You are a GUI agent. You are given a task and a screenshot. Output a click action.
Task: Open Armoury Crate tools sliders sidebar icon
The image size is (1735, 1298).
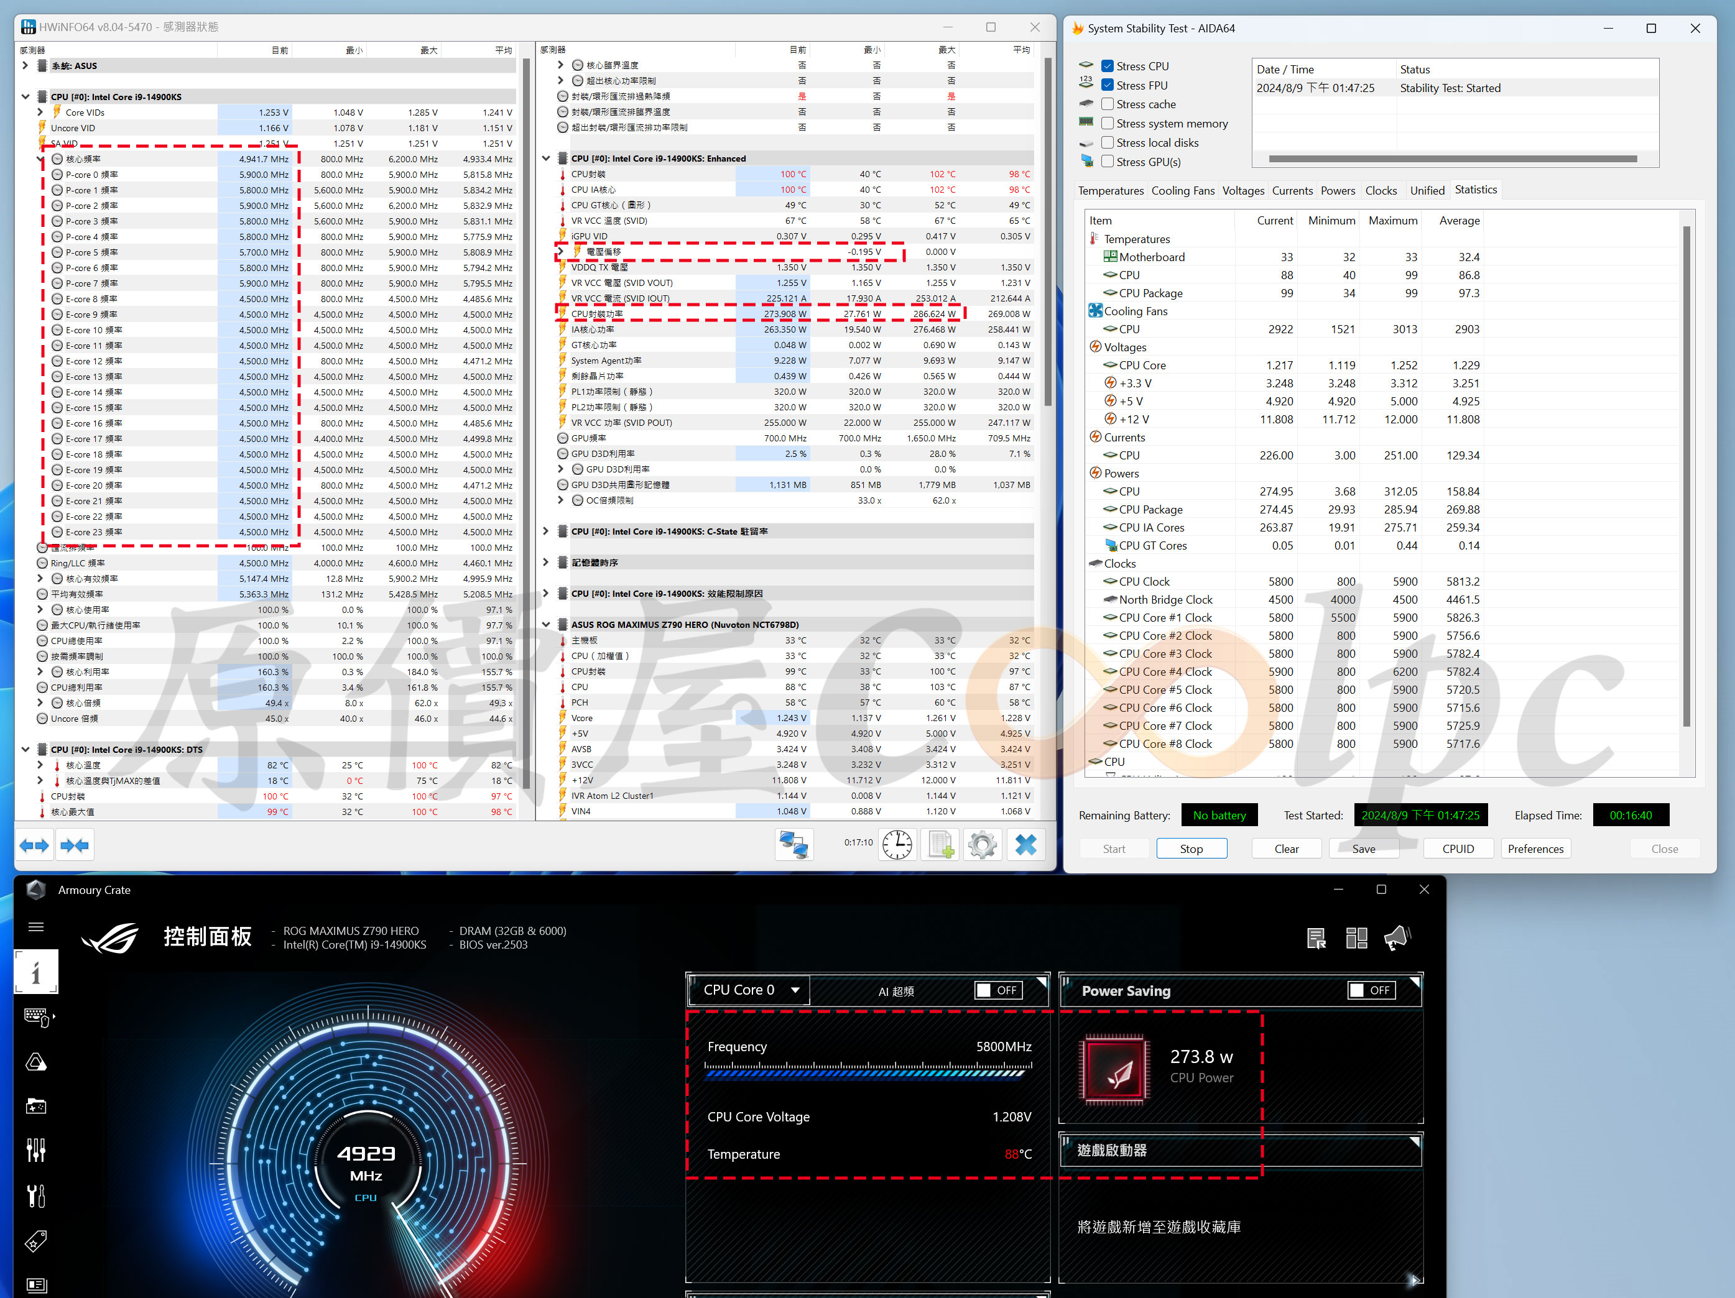coord(36,1150)
